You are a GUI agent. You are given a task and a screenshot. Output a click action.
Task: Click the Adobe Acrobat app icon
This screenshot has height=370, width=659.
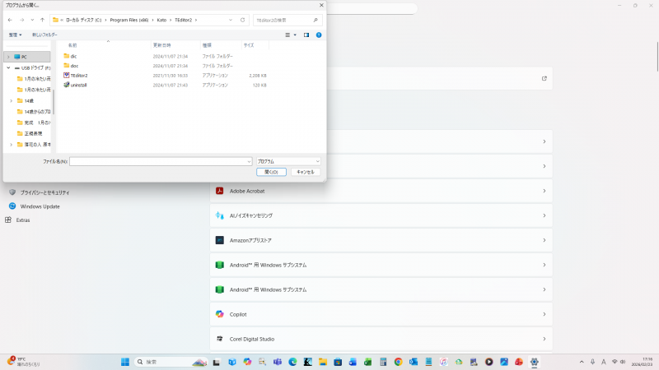tap(220, 191)
